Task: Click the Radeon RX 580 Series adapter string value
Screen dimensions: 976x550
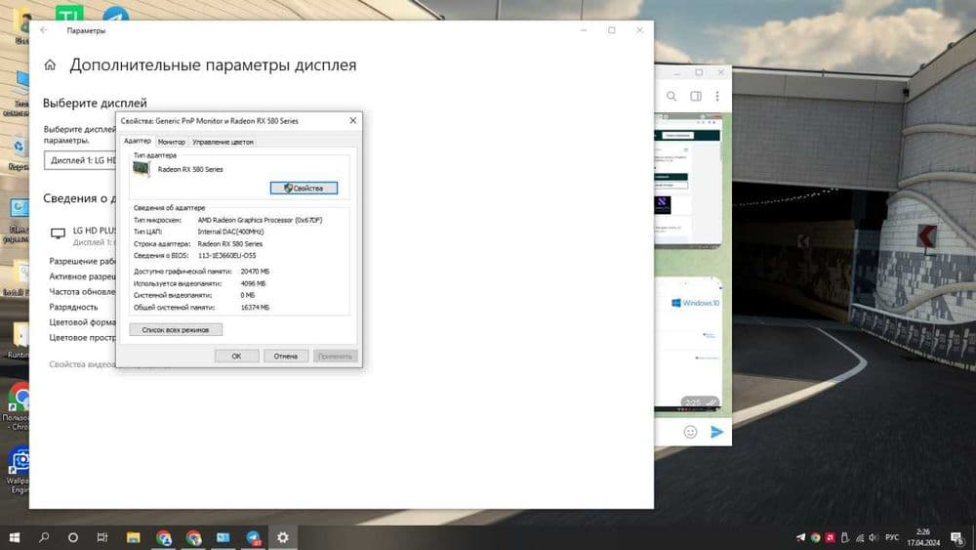Action: click(x=229, y=243)
